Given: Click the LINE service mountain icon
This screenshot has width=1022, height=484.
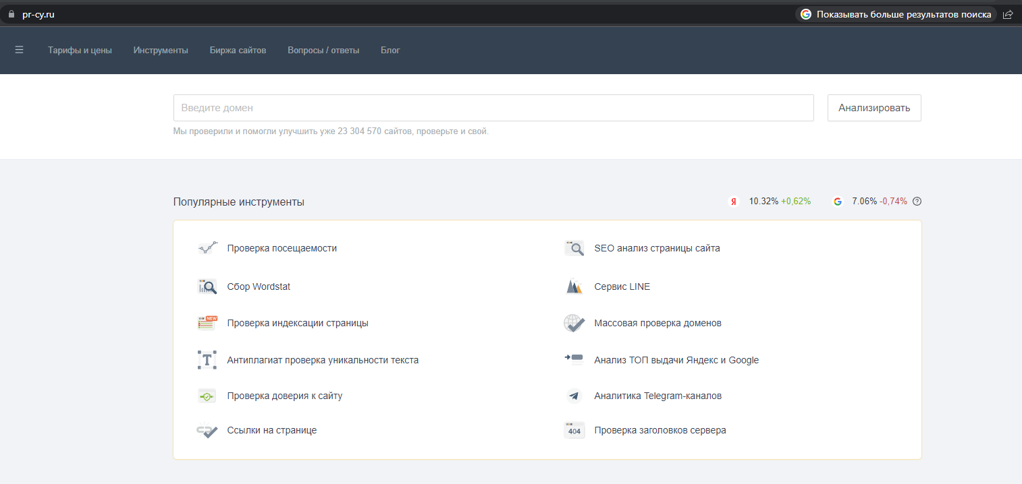Looking at the screenshot, I should (574, 286).
